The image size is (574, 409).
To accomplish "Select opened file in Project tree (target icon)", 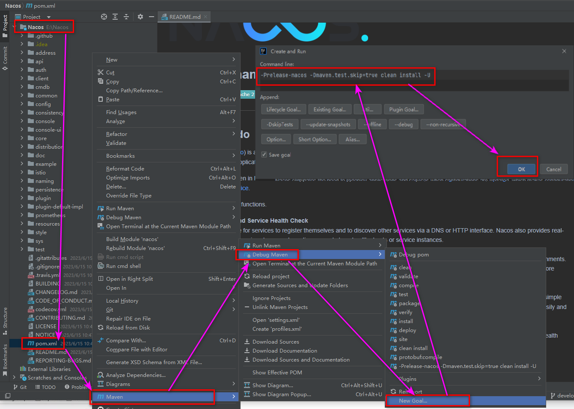I will [104, 17].
